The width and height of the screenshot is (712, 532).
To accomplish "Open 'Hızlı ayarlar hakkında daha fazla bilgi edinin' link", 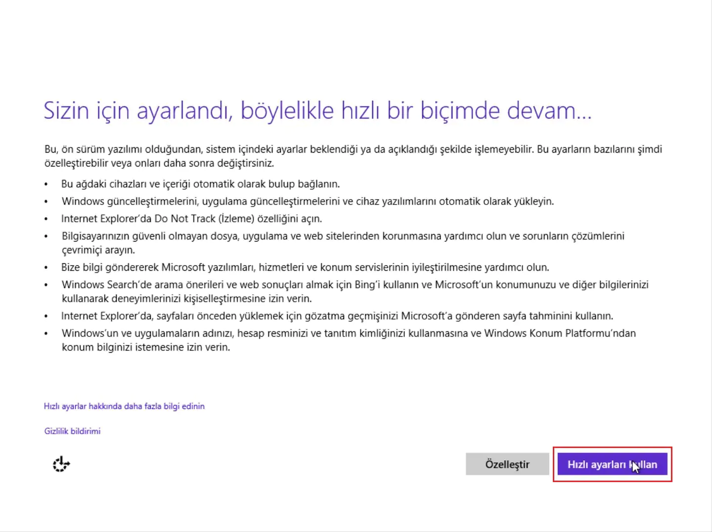I will 124,406.
